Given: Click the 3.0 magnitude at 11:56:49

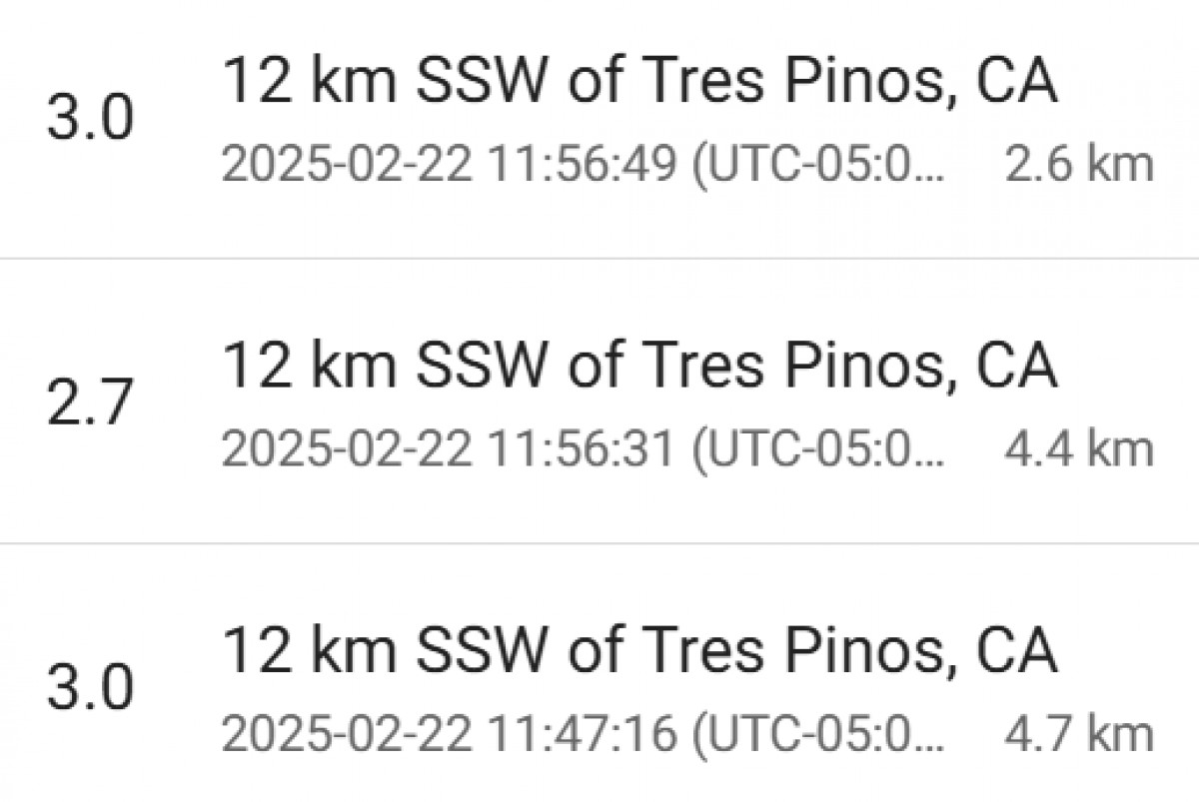Looking at the screenshot, I should (90, 122).
